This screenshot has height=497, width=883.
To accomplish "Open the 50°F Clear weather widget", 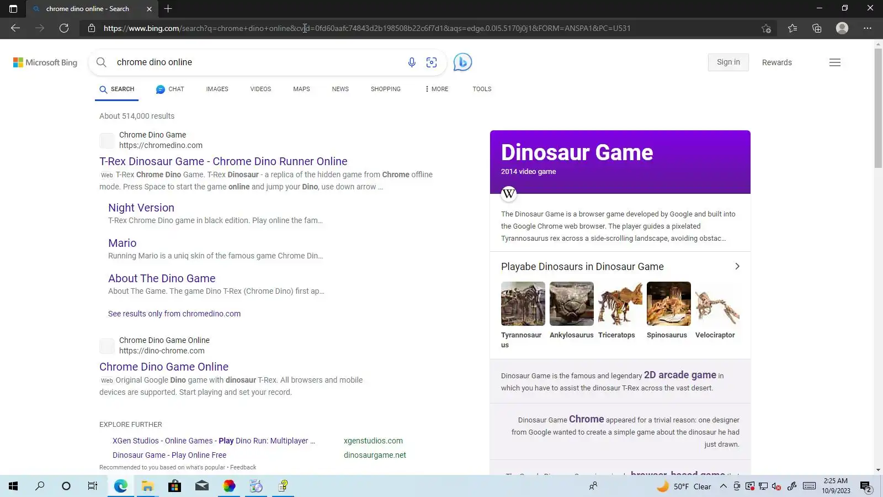I will tap(684, 487).
